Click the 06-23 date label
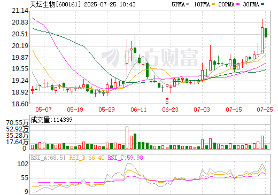 click(x=170, y=110)
